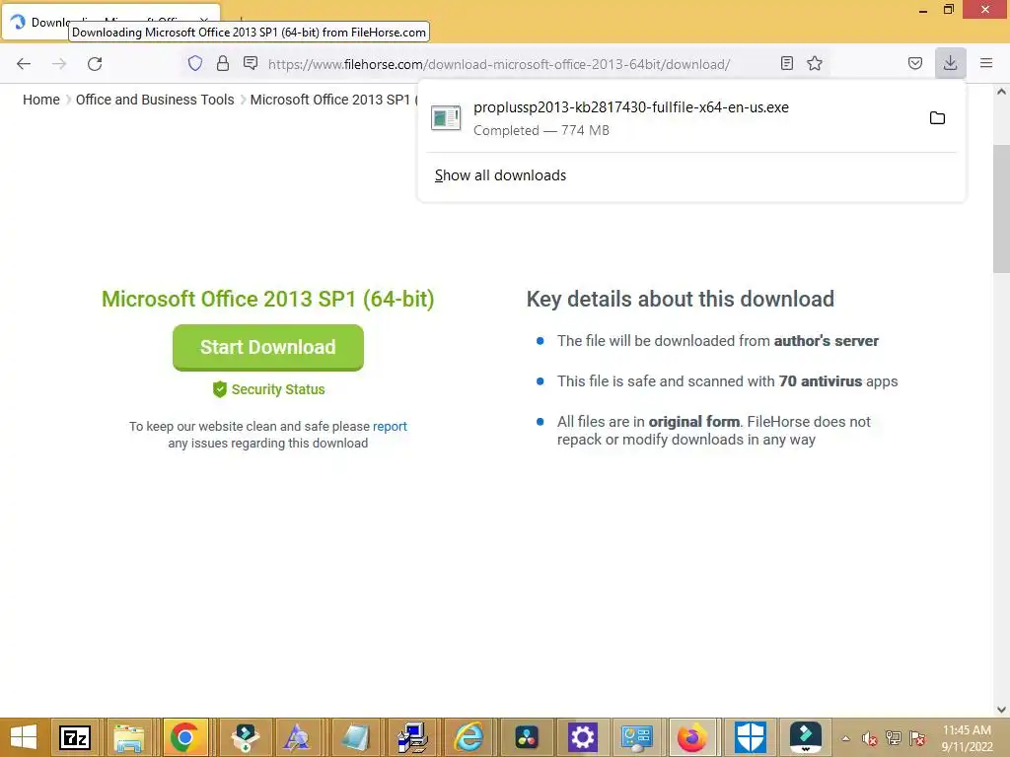
Task: Toggle reader view icon
Action: click(786, 63)
